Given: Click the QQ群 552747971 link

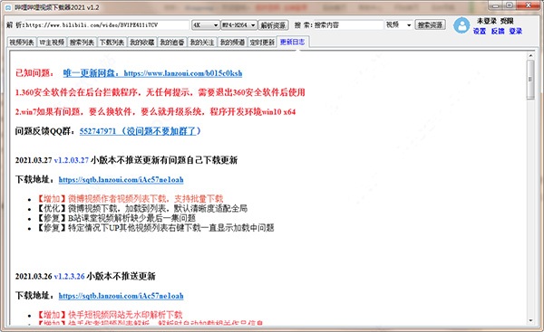Looking at the screenshot, I should (x=141, y=131).
